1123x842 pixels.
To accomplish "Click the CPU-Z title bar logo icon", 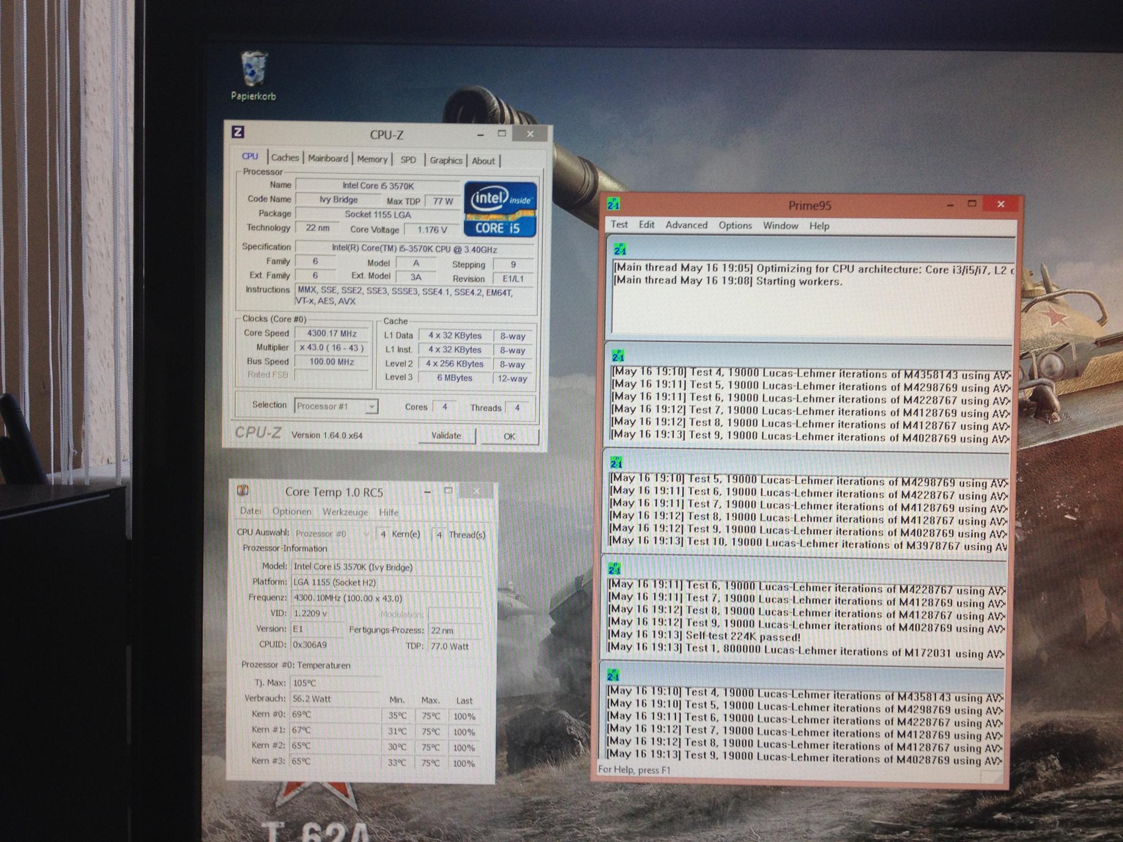I will [x=238, y=132].
